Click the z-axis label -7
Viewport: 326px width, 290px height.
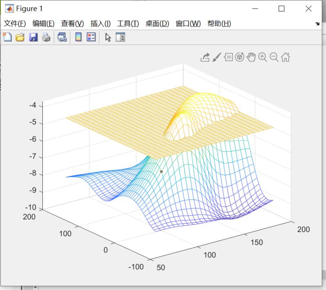tap(33, 156)
